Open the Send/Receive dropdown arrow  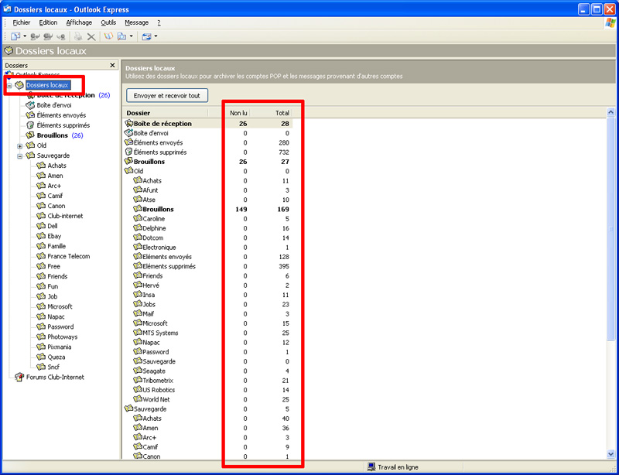pos(156,36)
